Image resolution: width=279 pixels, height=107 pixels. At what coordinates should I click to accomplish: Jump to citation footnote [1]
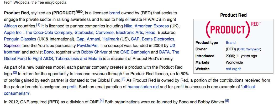pos(38,25)
